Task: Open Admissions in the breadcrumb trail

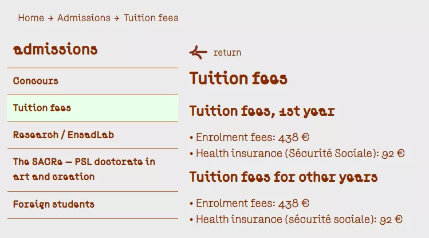Action: (x=84, y=18)
